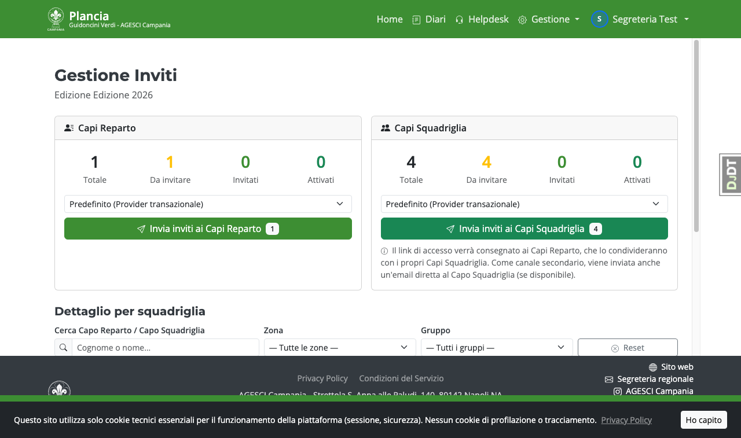Click the info icon before link notice

(x=384, y=251)
